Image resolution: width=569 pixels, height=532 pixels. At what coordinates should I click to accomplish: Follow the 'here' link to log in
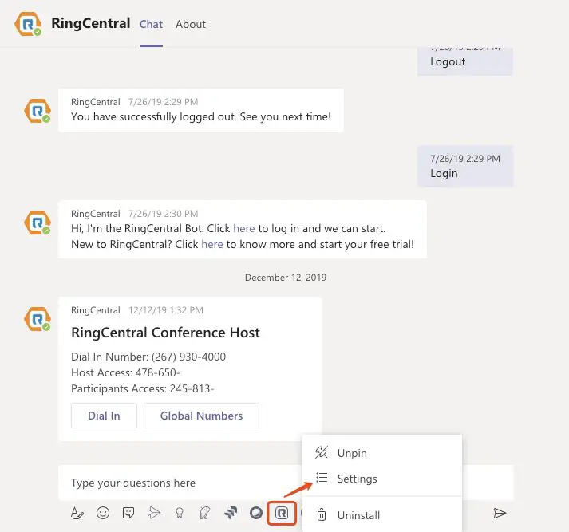point(244,228)
